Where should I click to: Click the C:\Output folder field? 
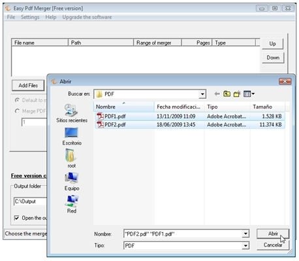point(31,201)
